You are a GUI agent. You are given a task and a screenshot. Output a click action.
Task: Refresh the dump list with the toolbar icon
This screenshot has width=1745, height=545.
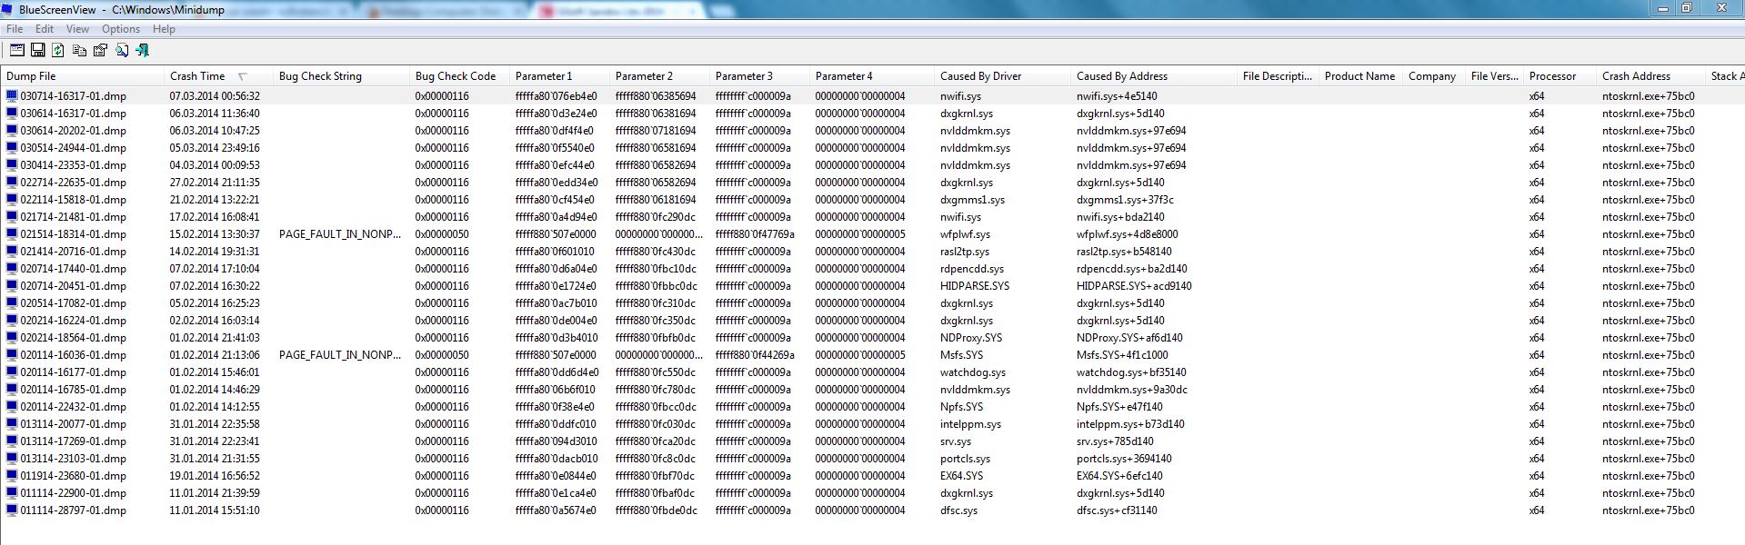click(x=58, y=51)
